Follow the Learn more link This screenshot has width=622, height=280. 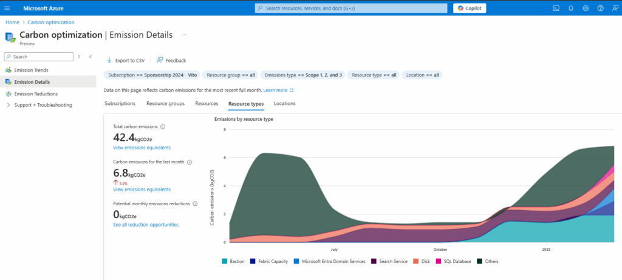278,90
